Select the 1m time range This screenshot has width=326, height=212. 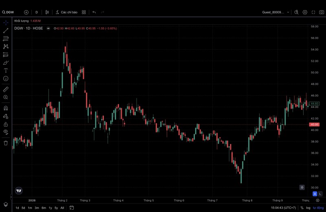[x=30, y=208]
